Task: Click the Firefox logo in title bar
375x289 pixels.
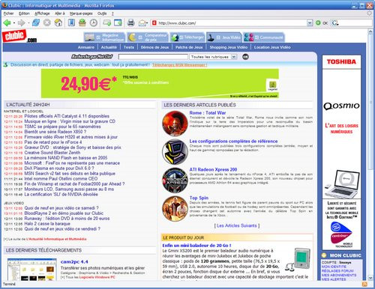Action: point(4,5)
